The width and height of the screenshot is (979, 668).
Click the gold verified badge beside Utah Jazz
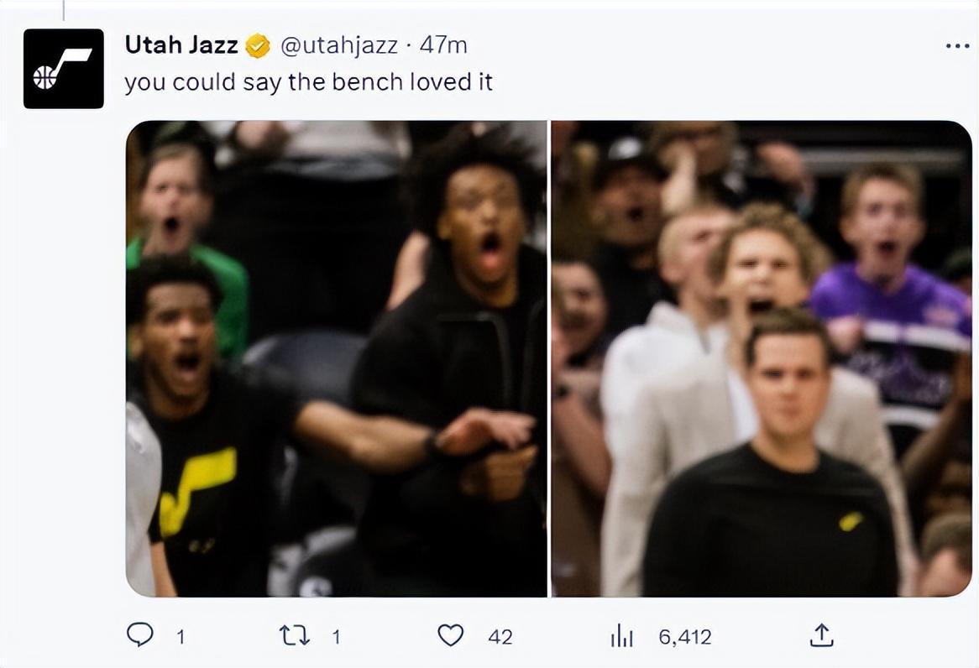pos(258,46)
